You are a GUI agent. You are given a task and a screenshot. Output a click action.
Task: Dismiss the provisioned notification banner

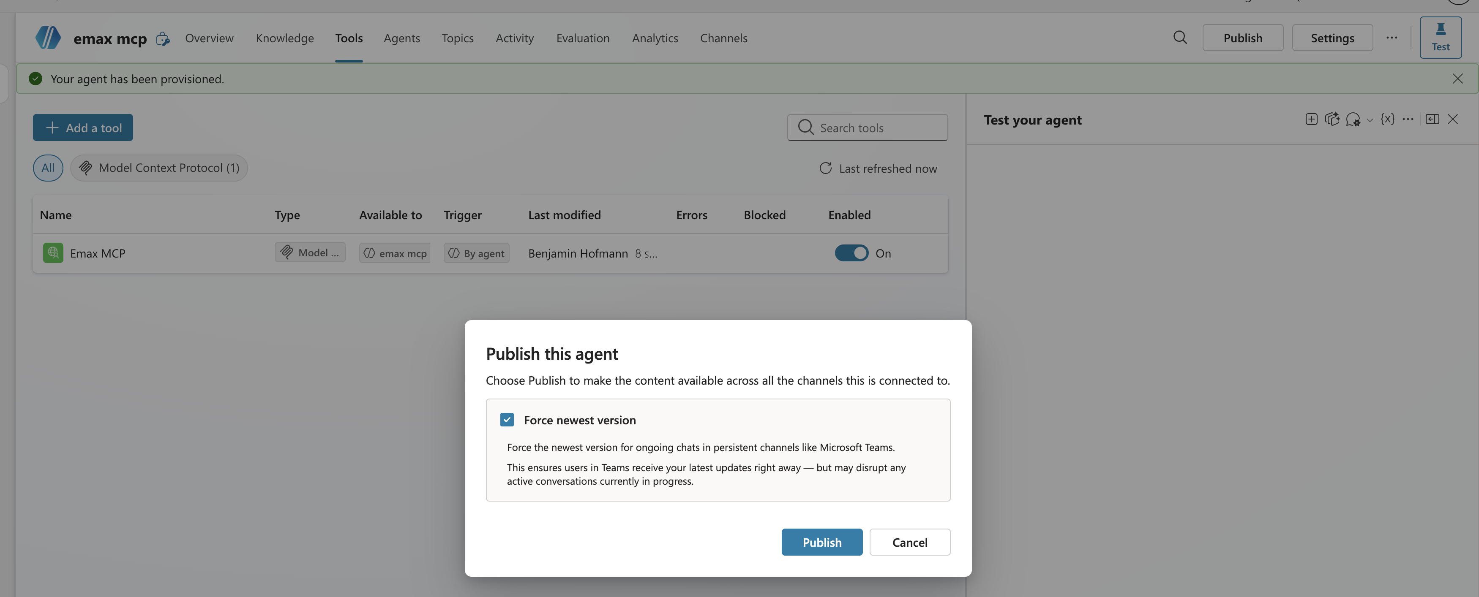1457,79
